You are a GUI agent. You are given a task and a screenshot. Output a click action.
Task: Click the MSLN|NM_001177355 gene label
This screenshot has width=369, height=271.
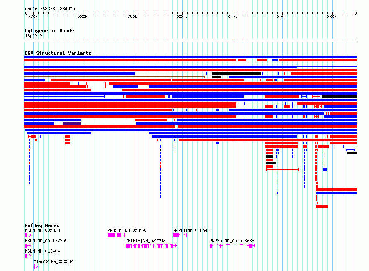pos(46,241)
